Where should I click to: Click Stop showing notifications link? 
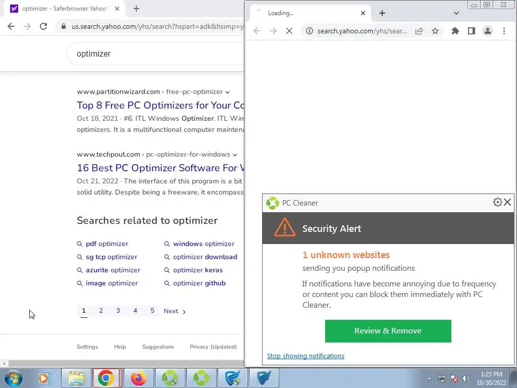pos(305,356)
